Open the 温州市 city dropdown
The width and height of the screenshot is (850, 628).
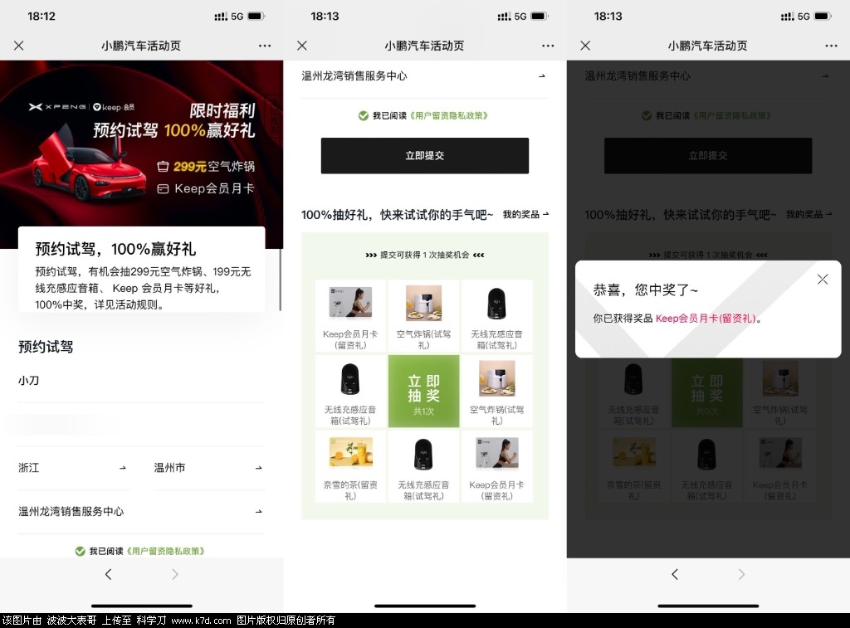(x=208, y=468)
